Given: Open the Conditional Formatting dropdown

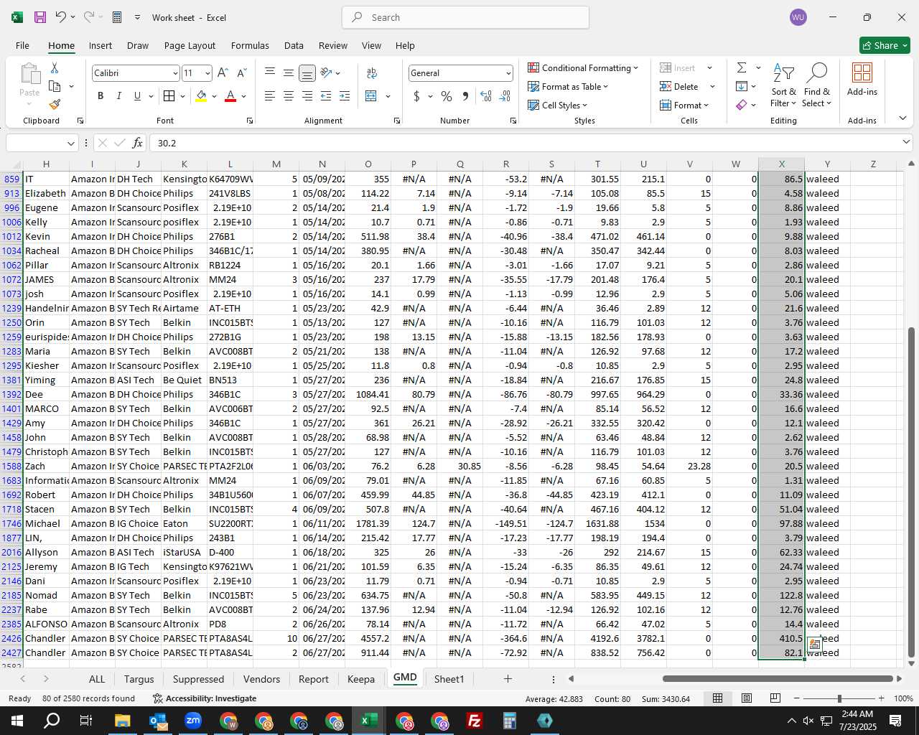Looking at the screenshot, I should tap(583, 68).
